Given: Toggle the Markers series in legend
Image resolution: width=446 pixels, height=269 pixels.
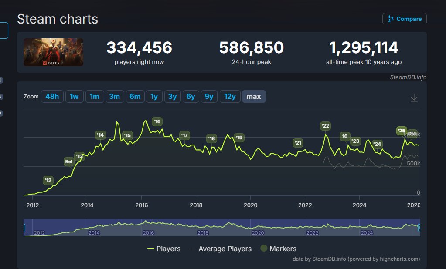Looking at the screenshot, I should (x=279, y=249).
